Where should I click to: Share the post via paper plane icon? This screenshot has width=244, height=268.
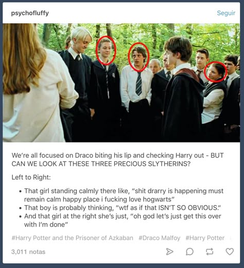[169, 251]
